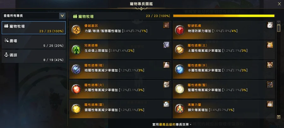Click the 屬性適應(暗) dark shield icon

click(x=76, y=70)
